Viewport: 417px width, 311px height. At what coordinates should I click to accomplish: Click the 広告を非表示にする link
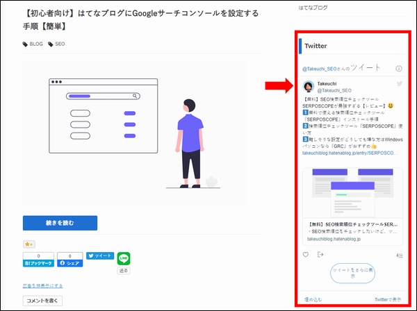point(43,286)
